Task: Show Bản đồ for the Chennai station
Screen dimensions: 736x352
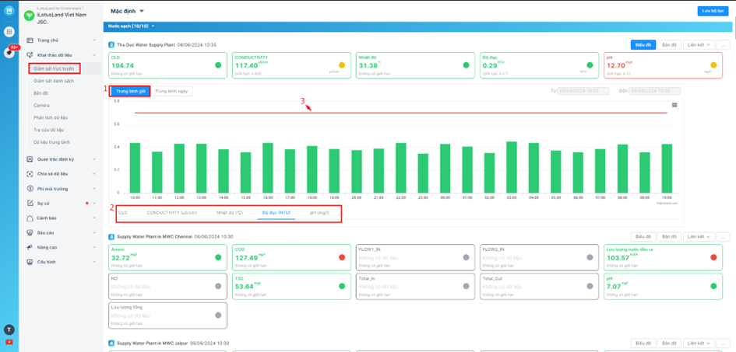Action: [669, 237]
